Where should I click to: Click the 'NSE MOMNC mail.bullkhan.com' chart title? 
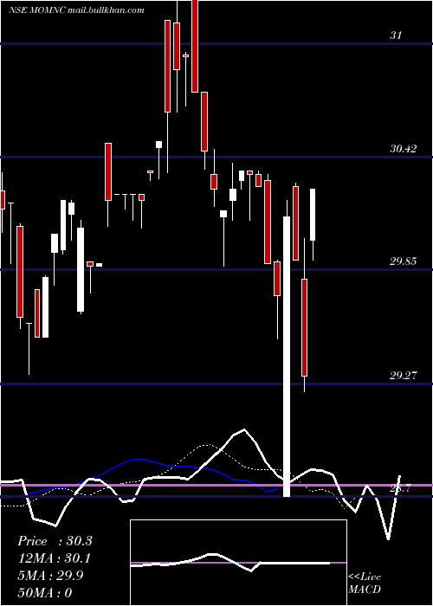click(x=76, y=10)
